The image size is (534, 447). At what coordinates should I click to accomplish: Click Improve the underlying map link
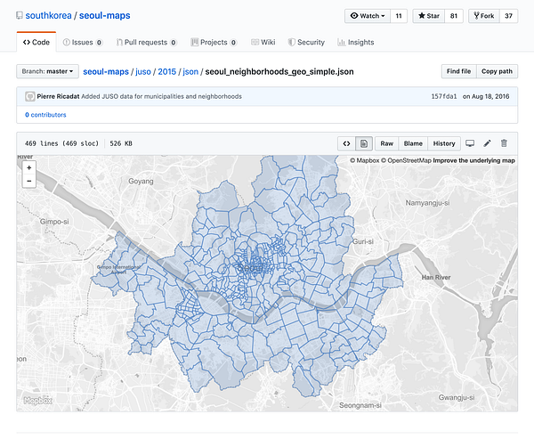click(473, 160)
